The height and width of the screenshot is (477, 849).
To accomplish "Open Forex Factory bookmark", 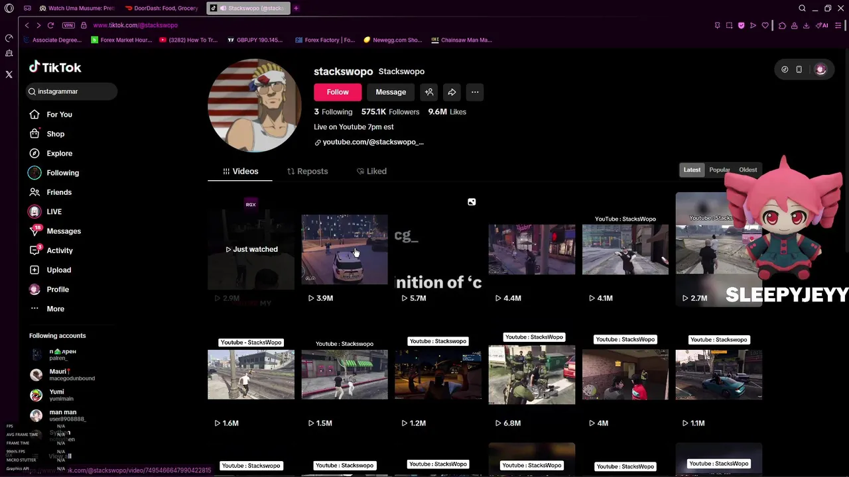I will [x=325, y=40].
